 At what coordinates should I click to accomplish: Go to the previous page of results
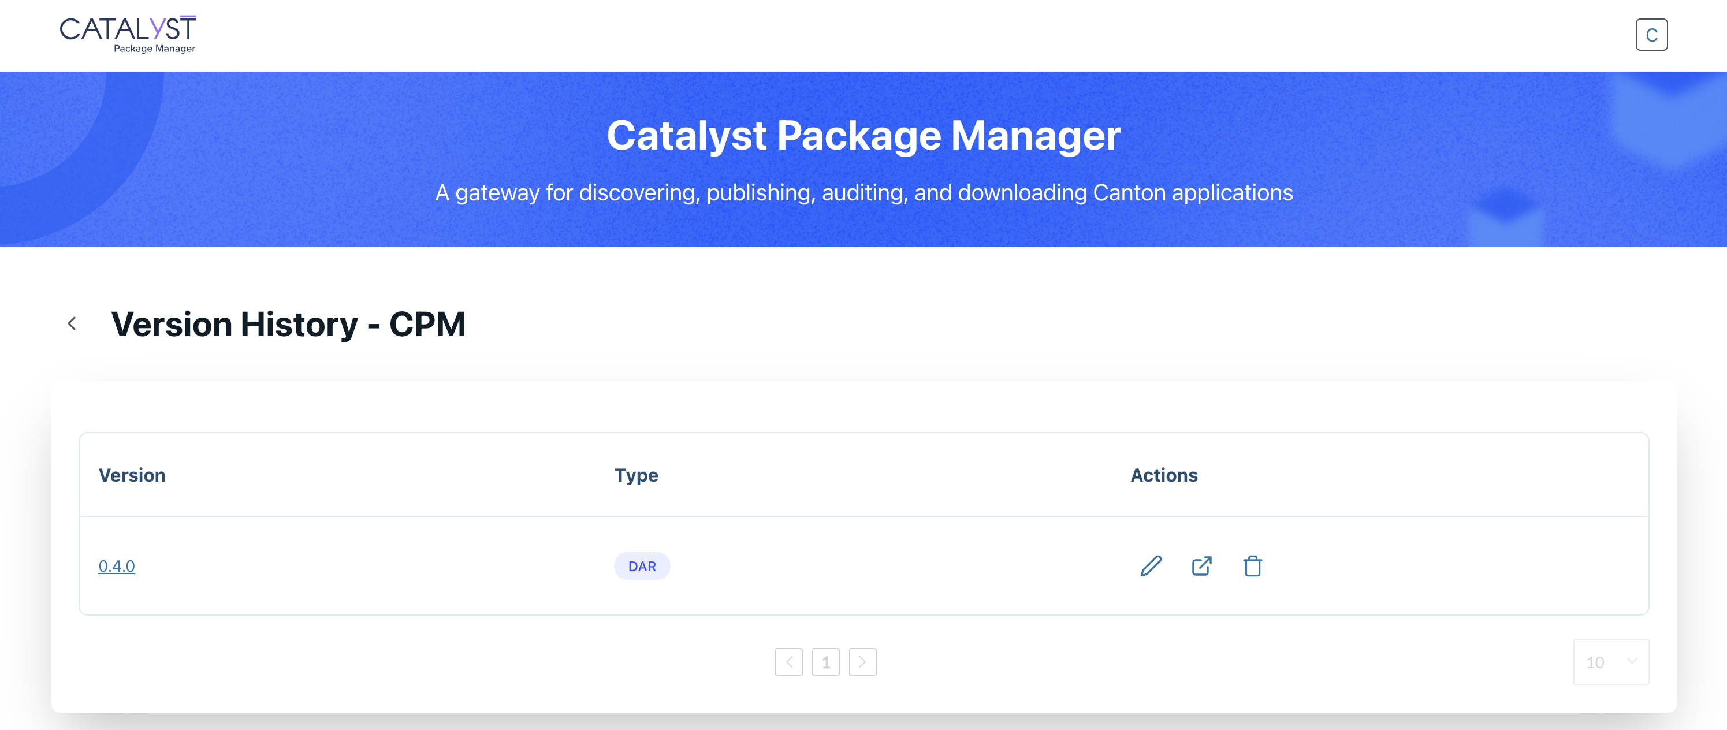click(788, 662)
